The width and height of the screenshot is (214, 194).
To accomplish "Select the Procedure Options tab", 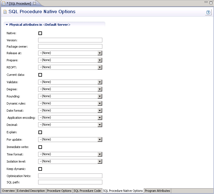I will (59, 191).
